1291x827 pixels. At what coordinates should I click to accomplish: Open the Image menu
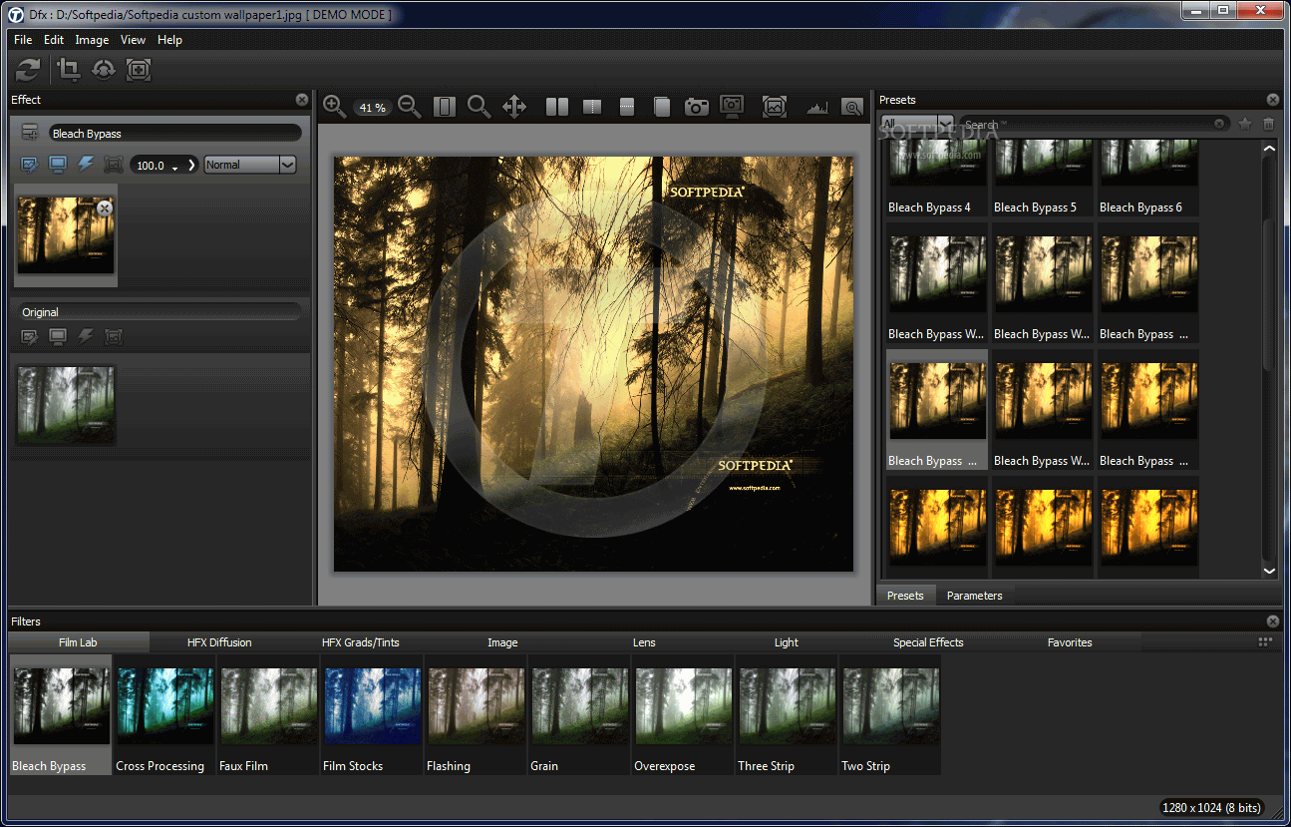point(92,40)
